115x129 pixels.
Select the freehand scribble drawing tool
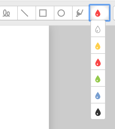[x=9, y=13]
